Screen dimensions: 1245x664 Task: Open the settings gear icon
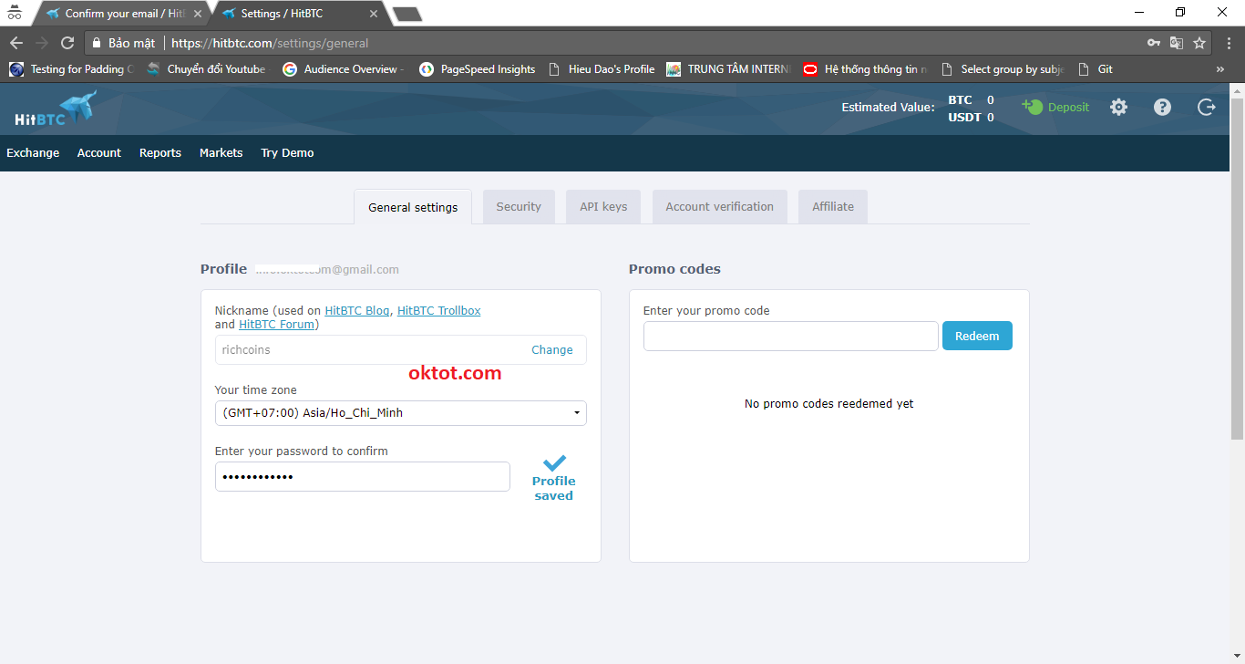(1118, 108)
